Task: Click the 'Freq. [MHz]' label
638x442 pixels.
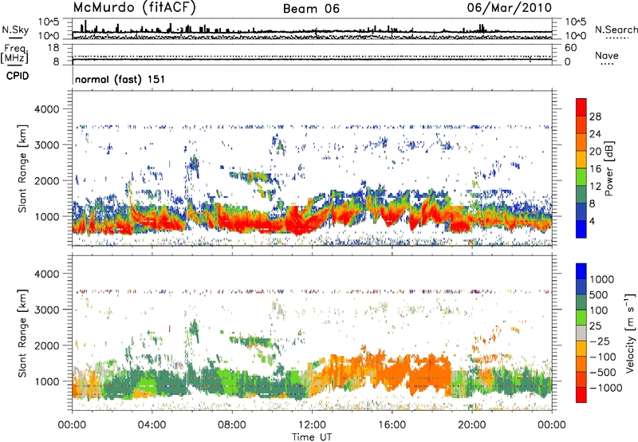Action: click(14, 53)
